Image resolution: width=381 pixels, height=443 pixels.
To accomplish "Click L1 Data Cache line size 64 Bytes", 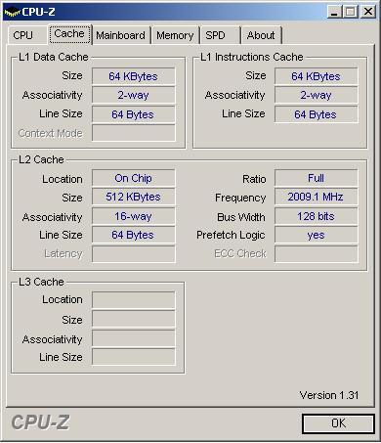I will (x=134, y=114).
